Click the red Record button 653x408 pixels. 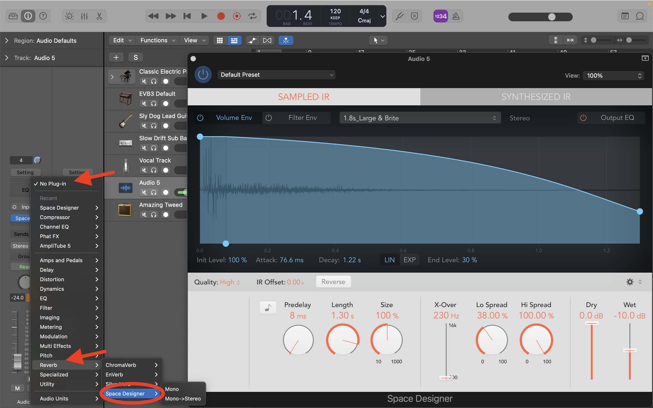(221, 16)
